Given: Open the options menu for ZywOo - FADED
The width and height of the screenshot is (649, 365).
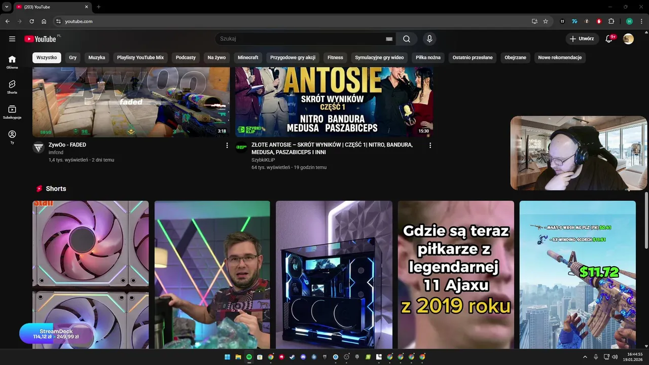Looking at the screenshot, I should click(227, 145).
